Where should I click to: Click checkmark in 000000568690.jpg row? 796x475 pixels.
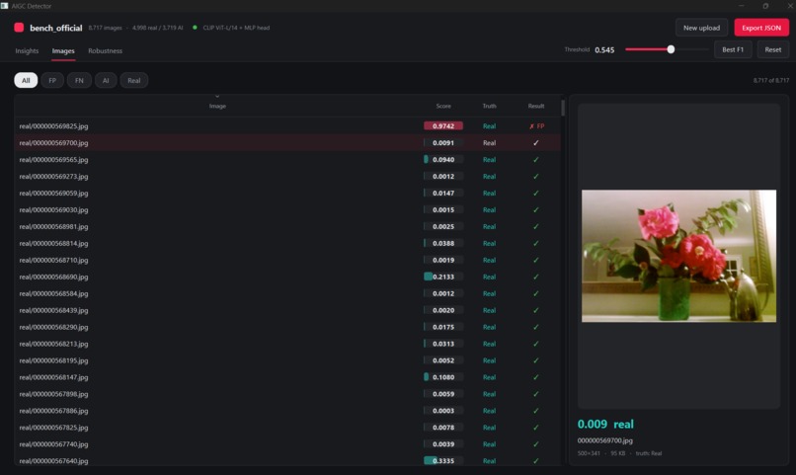point(535,277)
